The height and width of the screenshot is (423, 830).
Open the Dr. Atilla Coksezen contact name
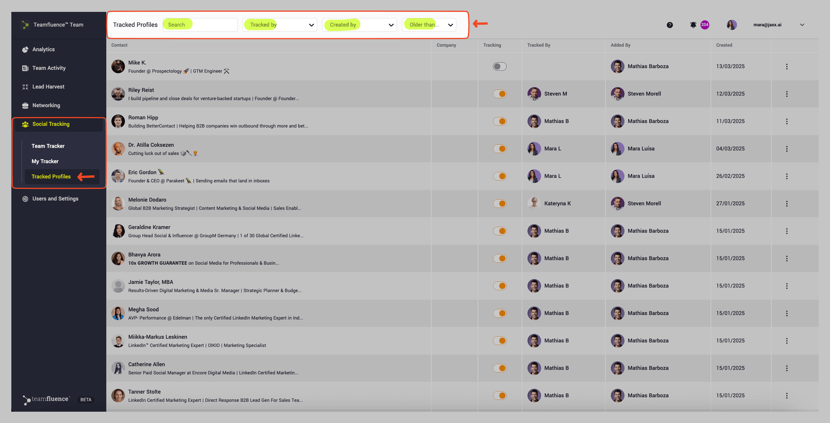point(151,145)
